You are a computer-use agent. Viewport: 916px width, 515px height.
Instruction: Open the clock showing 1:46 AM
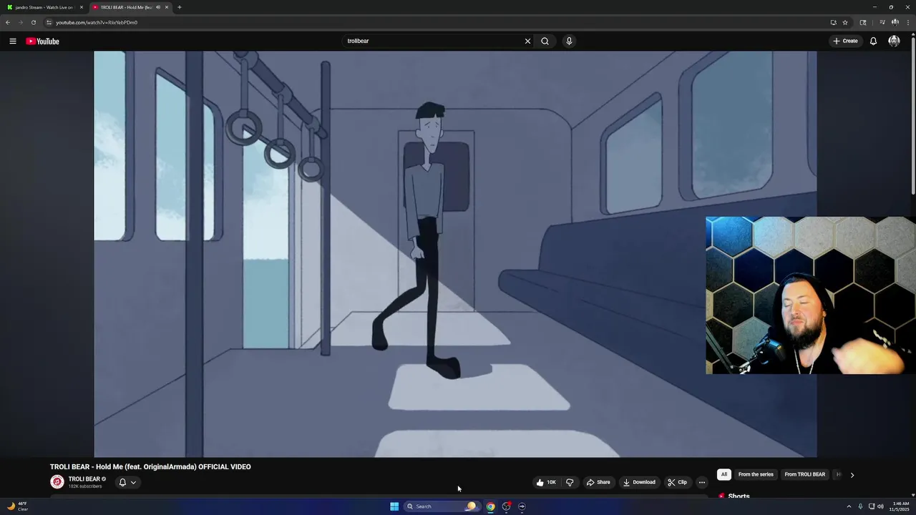[900, 506]
